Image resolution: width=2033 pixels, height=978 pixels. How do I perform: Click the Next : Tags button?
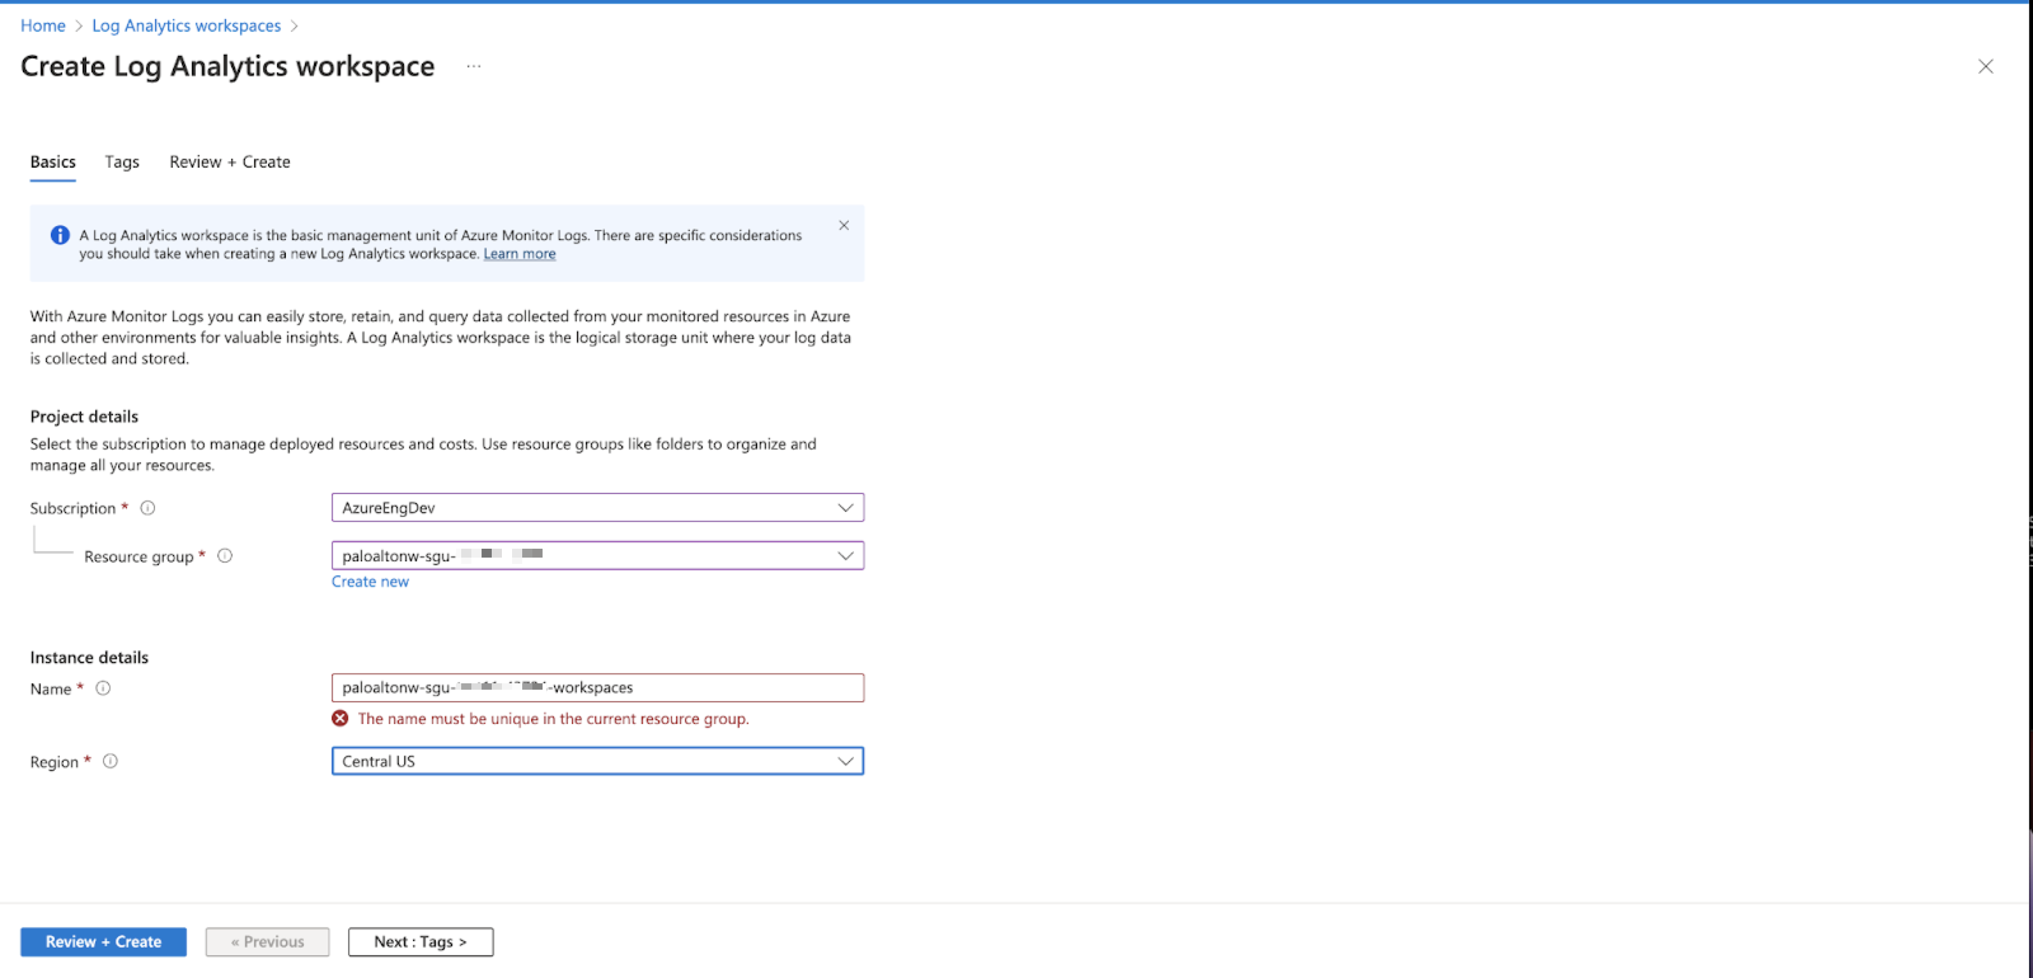pyautogui.click(x=420, y=942)
